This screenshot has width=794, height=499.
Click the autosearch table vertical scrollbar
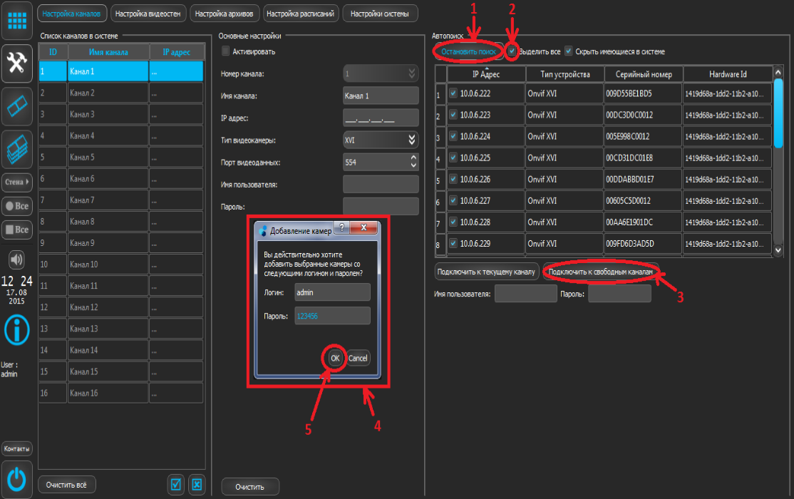click(778, 164)
